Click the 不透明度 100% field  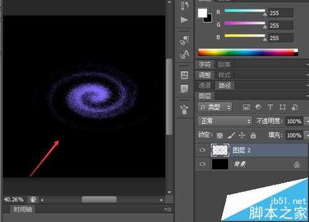click(x=294, y=121)
